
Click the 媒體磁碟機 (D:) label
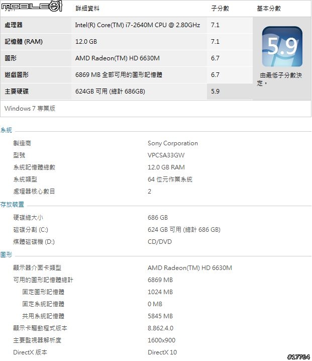(x=34, y=241)
